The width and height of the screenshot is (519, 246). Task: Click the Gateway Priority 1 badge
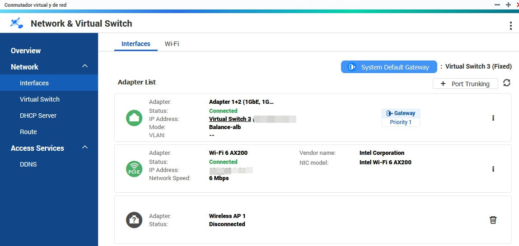pos(401,118)
